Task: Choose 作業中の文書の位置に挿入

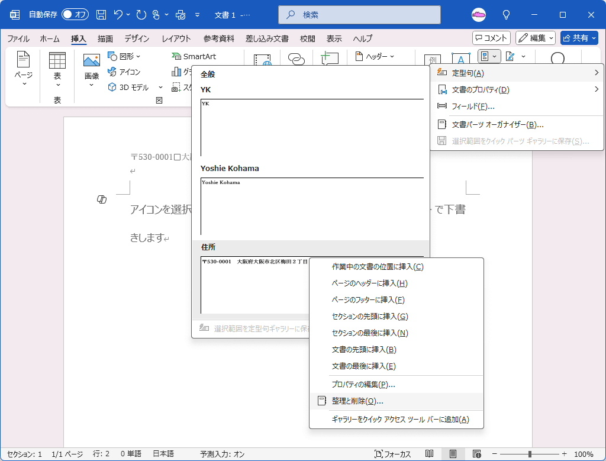Action: 397,267
